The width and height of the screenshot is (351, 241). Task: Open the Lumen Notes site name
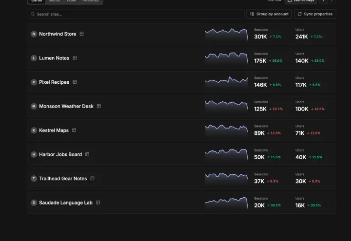(x=54, y=58)
